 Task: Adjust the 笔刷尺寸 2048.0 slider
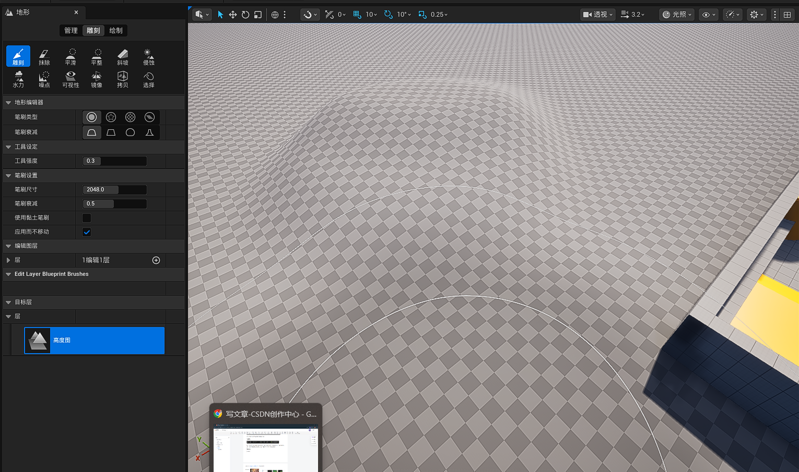pos(115,190)
